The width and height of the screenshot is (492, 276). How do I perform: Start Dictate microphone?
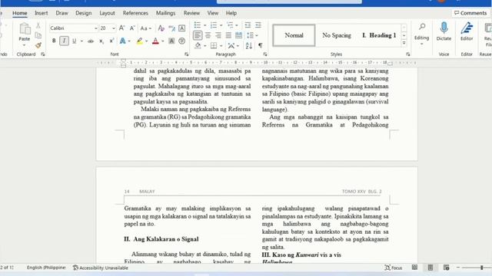[x=444, y=31]
